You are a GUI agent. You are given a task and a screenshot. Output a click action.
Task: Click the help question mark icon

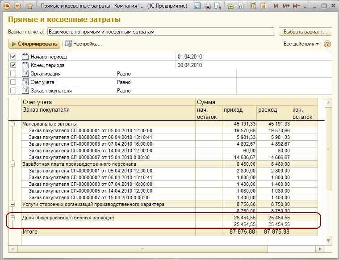[x=327, y=44]
